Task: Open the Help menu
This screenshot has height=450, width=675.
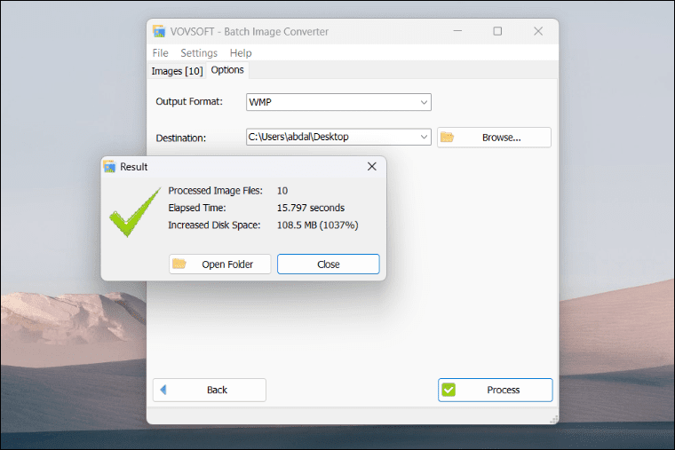Action: point(241,53)
